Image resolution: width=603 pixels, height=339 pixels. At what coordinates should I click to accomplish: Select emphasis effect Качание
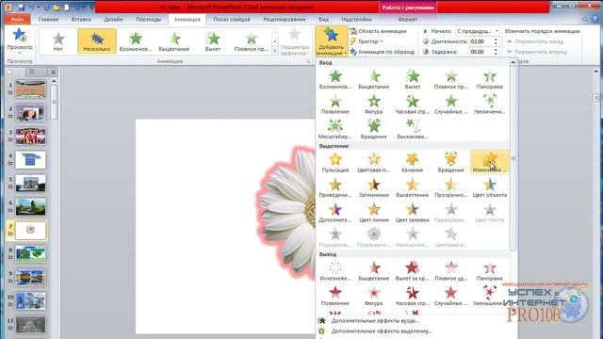(413, 163)
